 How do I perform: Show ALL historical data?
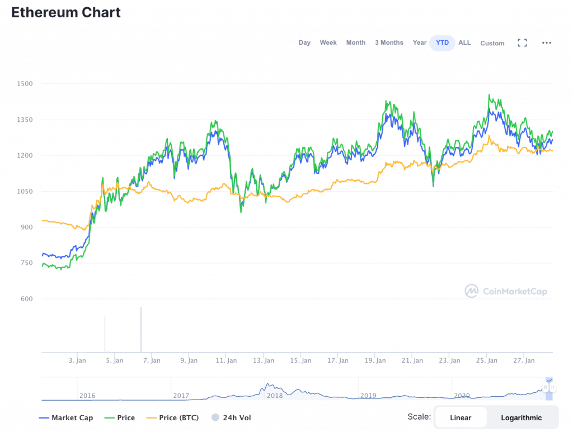coord(464,42)
